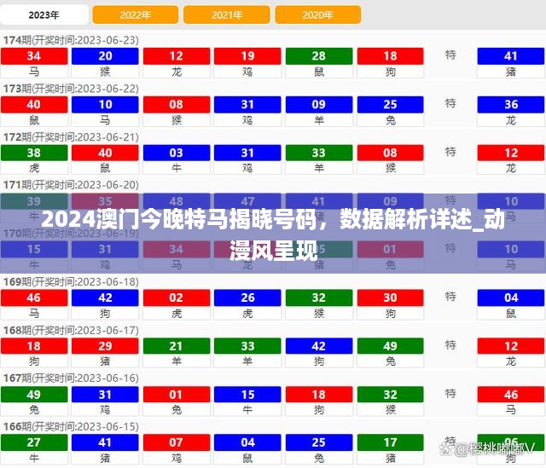Show the 2020年 results tab

point(317,14)
